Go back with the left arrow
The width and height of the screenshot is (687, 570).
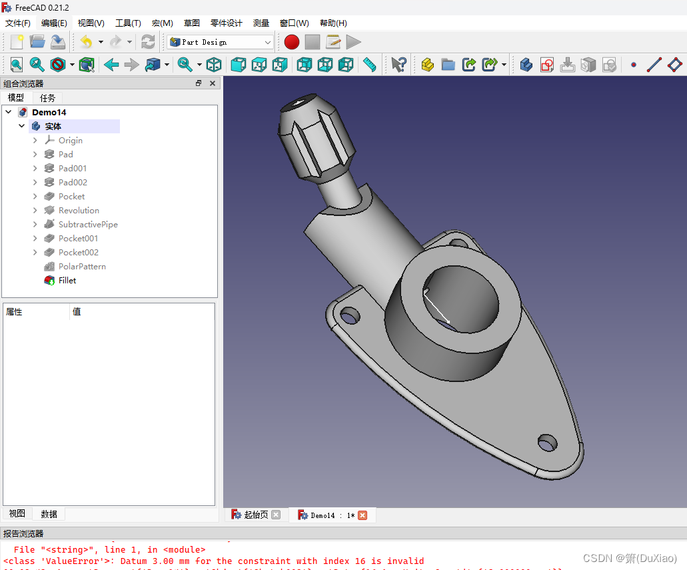pos(111,65)
